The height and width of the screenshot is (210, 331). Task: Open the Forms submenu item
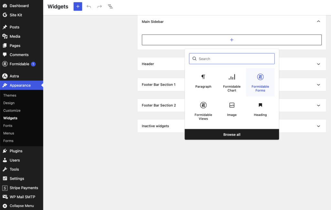[x=8, y=141]
